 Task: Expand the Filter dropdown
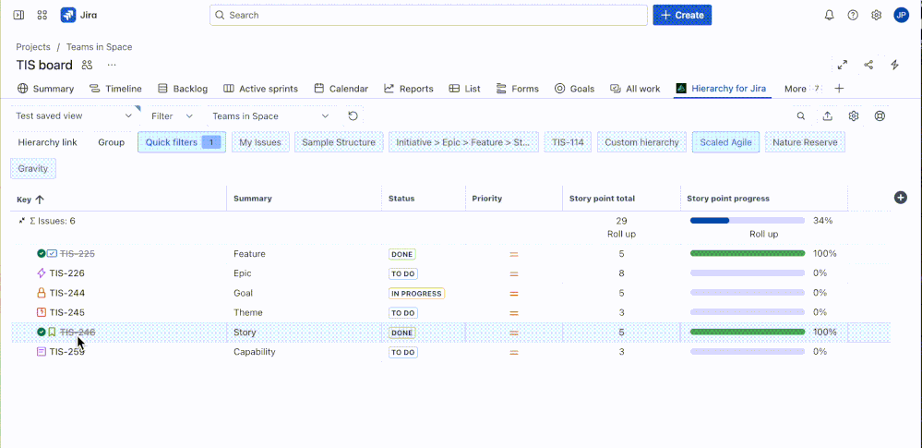pos(172,116)
